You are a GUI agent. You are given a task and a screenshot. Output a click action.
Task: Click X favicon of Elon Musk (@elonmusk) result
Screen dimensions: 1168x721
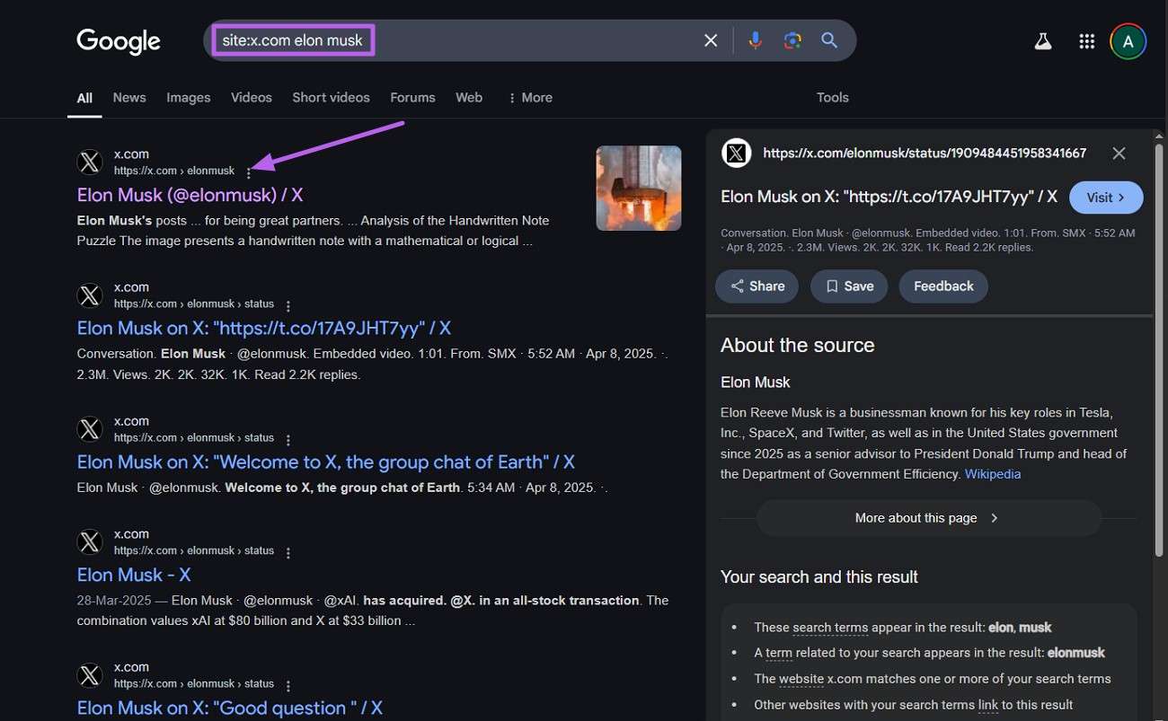pyautogui.click(x=90, y=163)
